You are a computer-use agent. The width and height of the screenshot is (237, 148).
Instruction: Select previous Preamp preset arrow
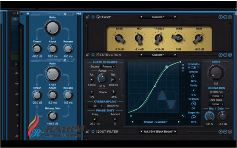[141, 17]
